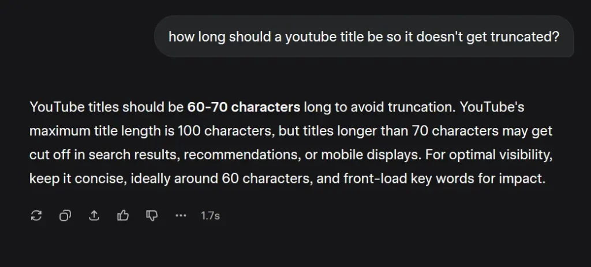
Task: Regenerate the assistant's response
Action: 36,216
